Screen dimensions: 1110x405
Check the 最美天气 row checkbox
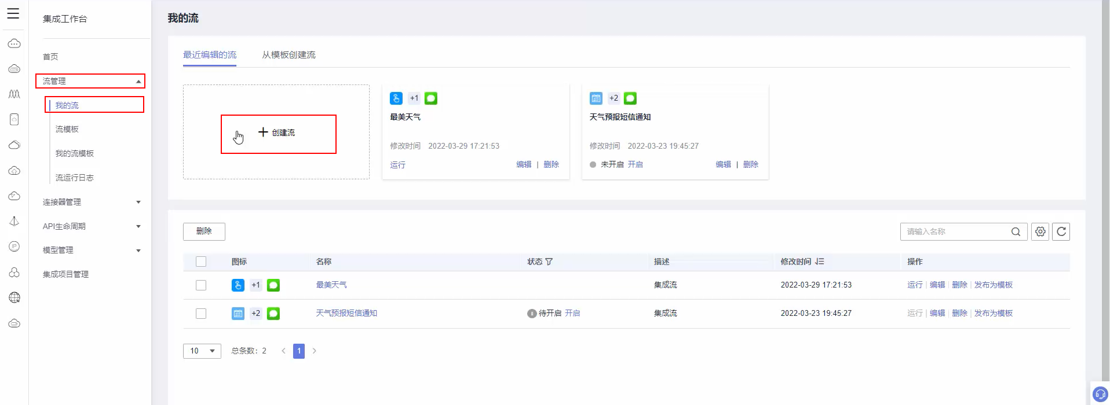tap(201, 285)
